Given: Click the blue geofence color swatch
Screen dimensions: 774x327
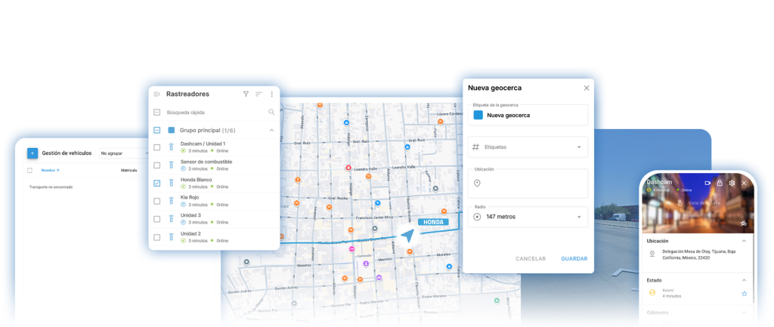Looking at the screenshot, I should [478, 115].
